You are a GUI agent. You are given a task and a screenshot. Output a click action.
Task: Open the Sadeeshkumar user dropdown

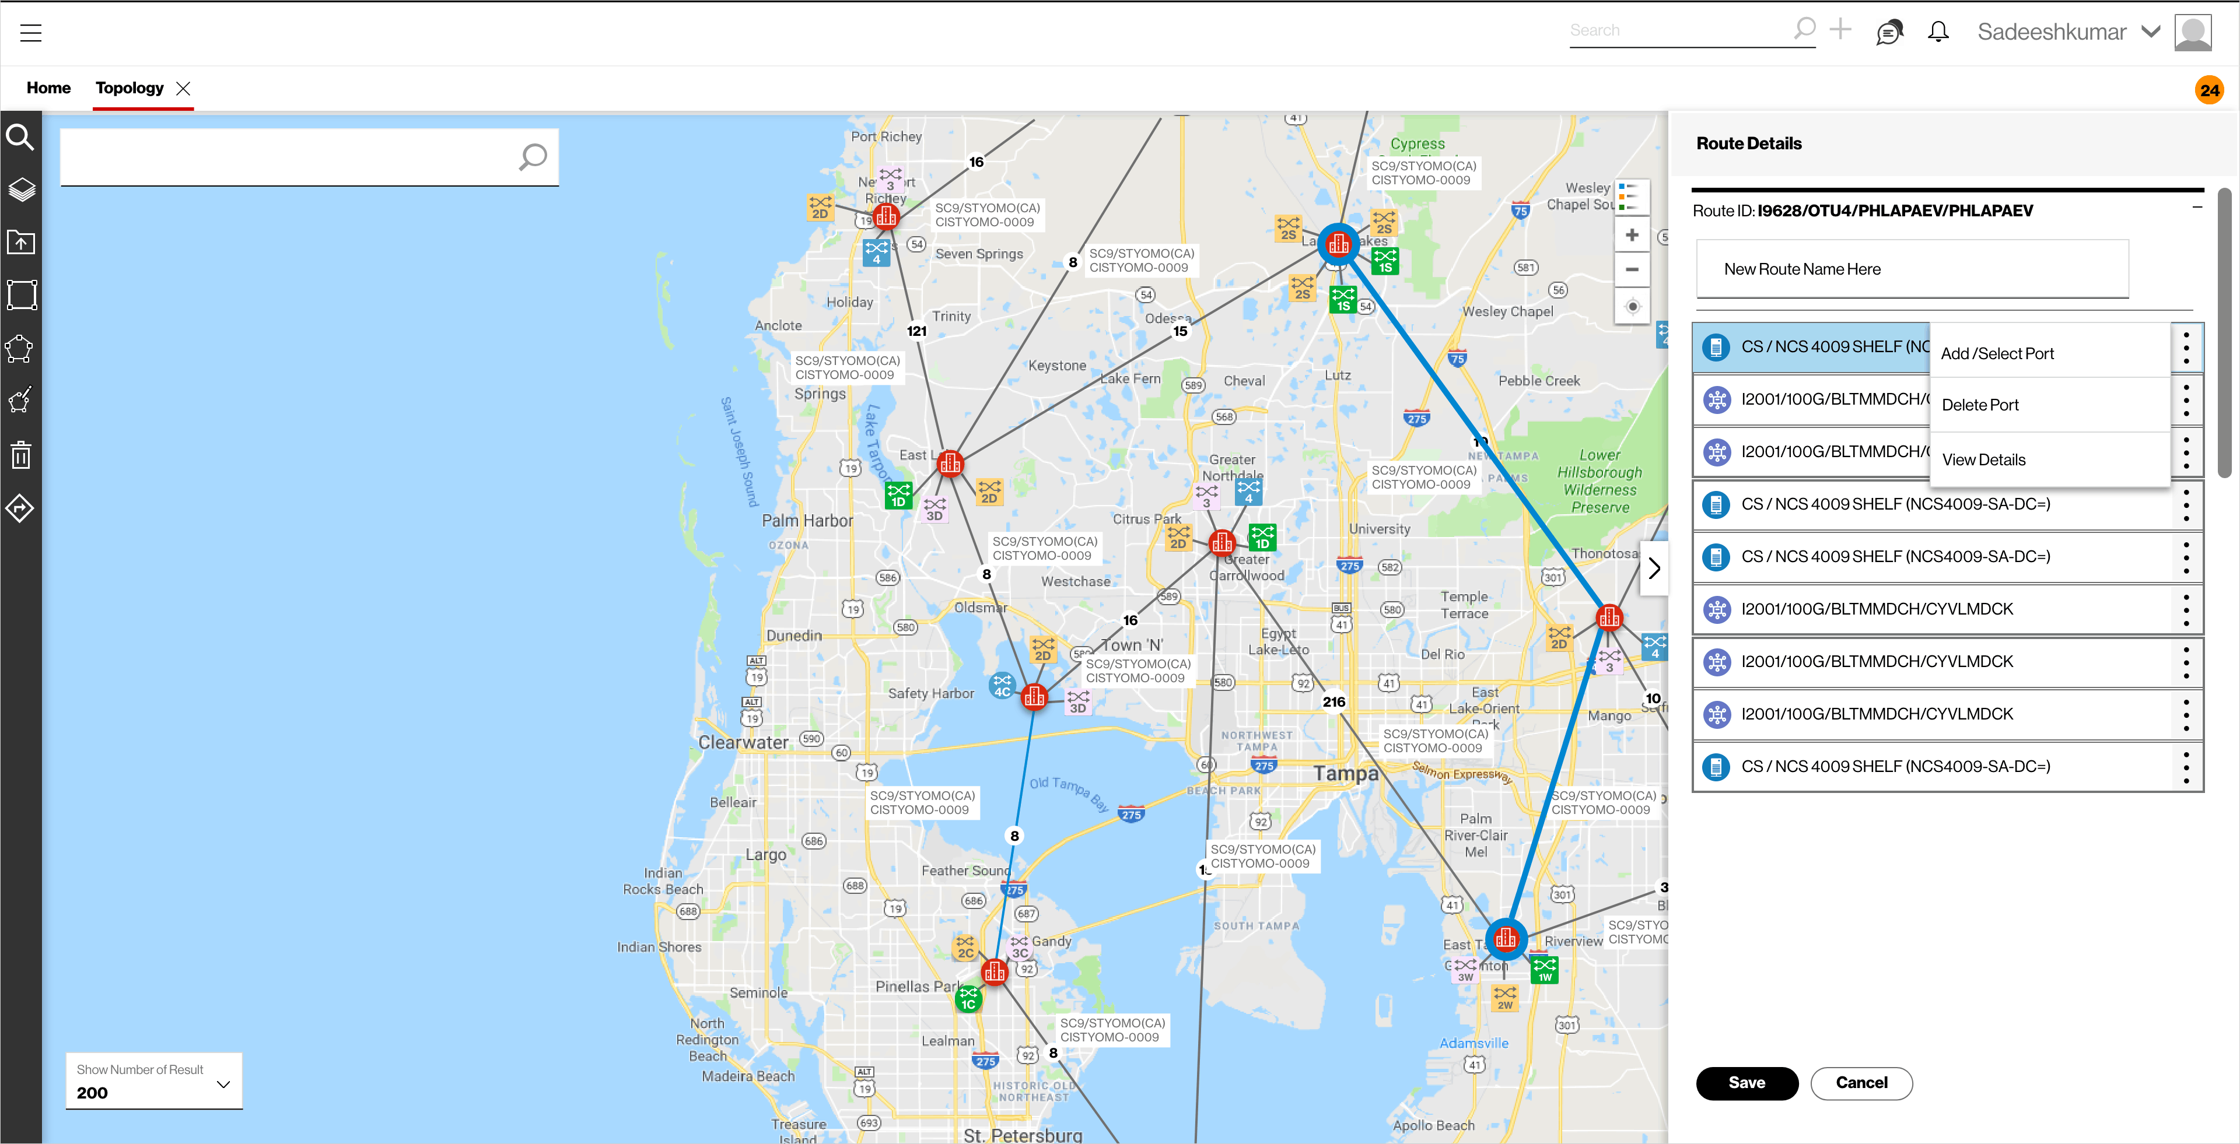[2150, 32]
